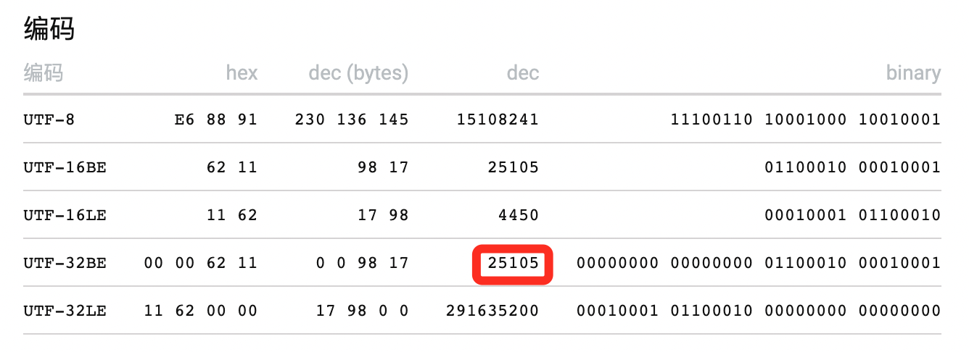Click the UTF-32BE binary value
The image size is (969, 352).
coord(759,263)
